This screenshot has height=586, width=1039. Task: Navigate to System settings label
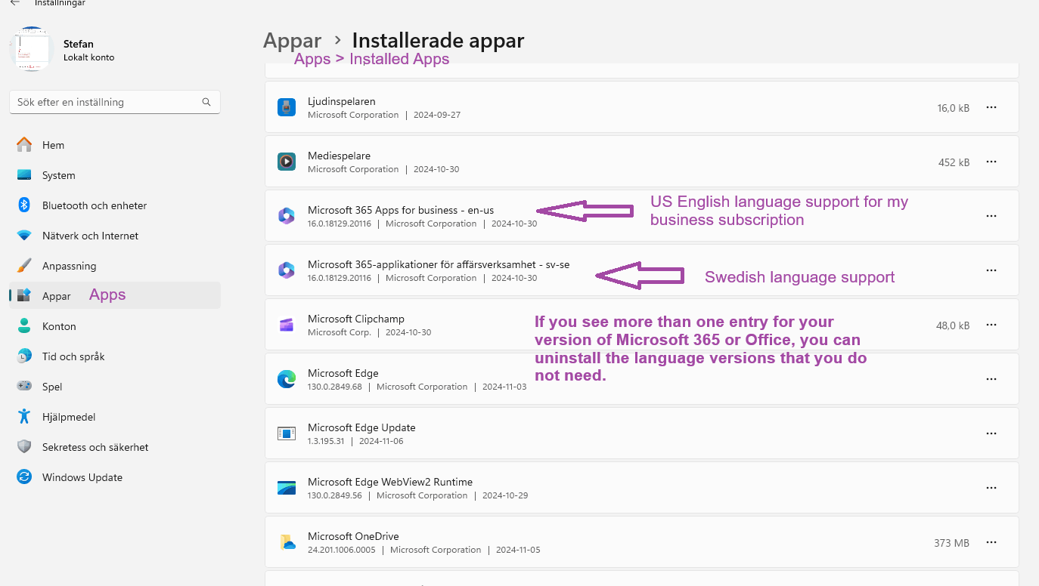pyautogui.click(x=59, y=175)
